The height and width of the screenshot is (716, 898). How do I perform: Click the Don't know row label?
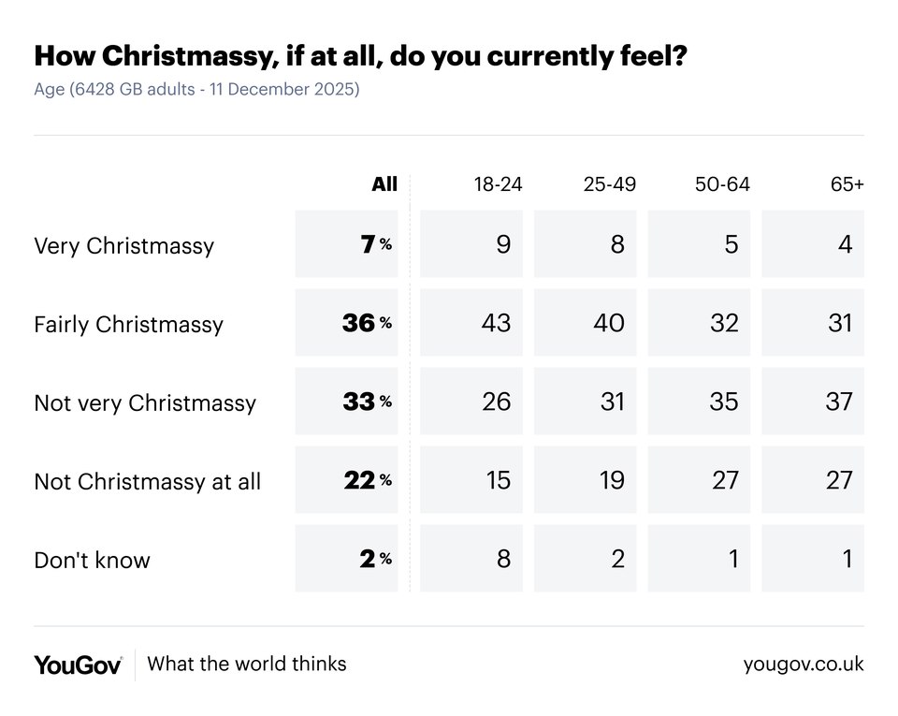(x=92, y=560)
